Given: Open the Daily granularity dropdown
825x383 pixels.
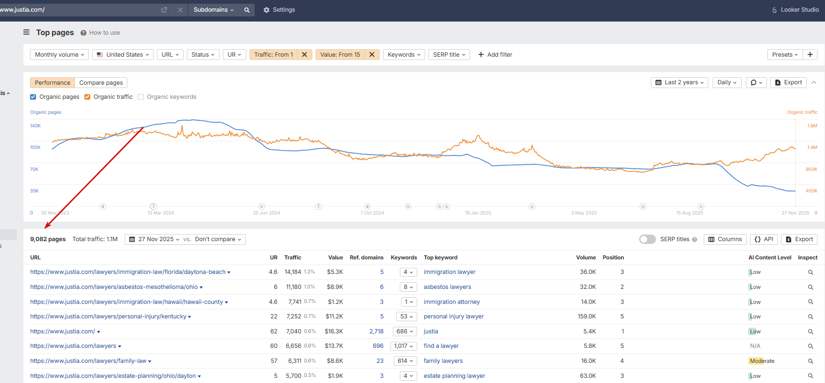Looking at the screenshot, I should 727,82.
